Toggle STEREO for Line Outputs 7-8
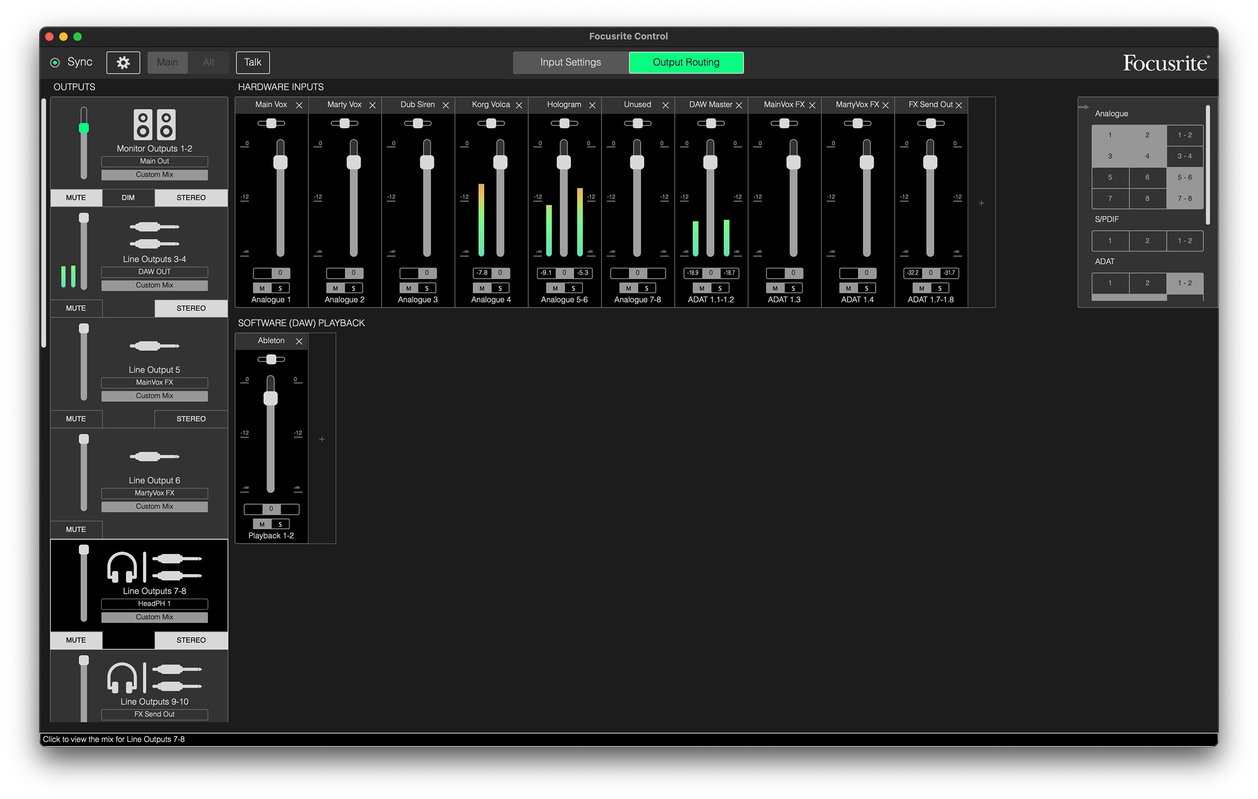Image resolution: width=1258 pixels, height=799 pixels. tap(191, 640)
